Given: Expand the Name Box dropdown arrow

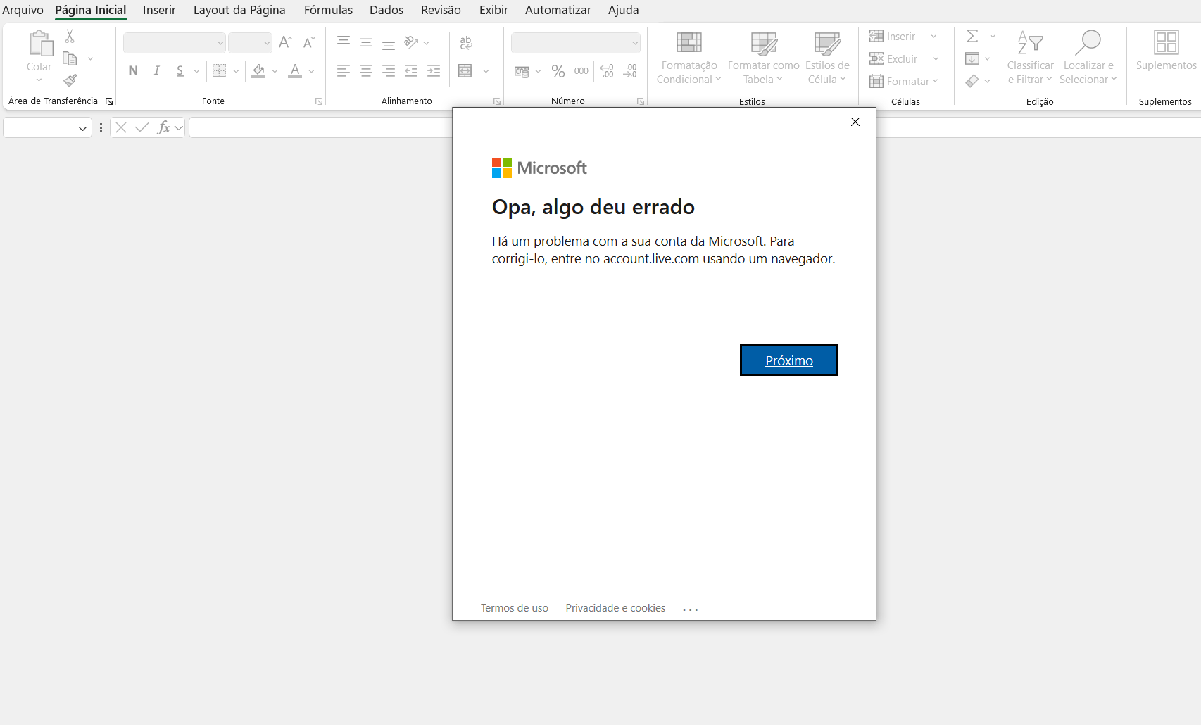Looking at the screenshot, I should pyautogui.click(x=82, y=128).
